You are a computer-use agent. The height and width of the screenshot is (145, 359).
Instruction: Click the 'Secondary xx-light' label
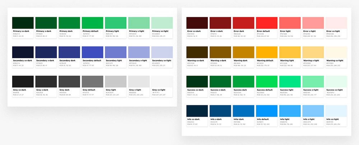(162, 61)
